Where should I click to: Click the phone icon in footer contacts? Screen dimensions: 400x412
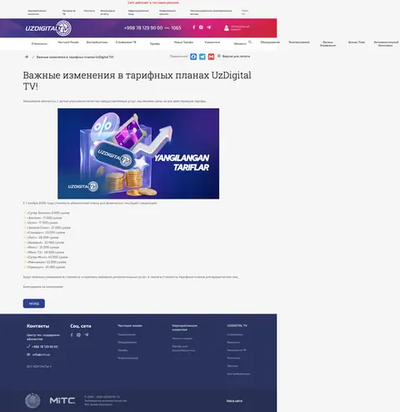28,346
